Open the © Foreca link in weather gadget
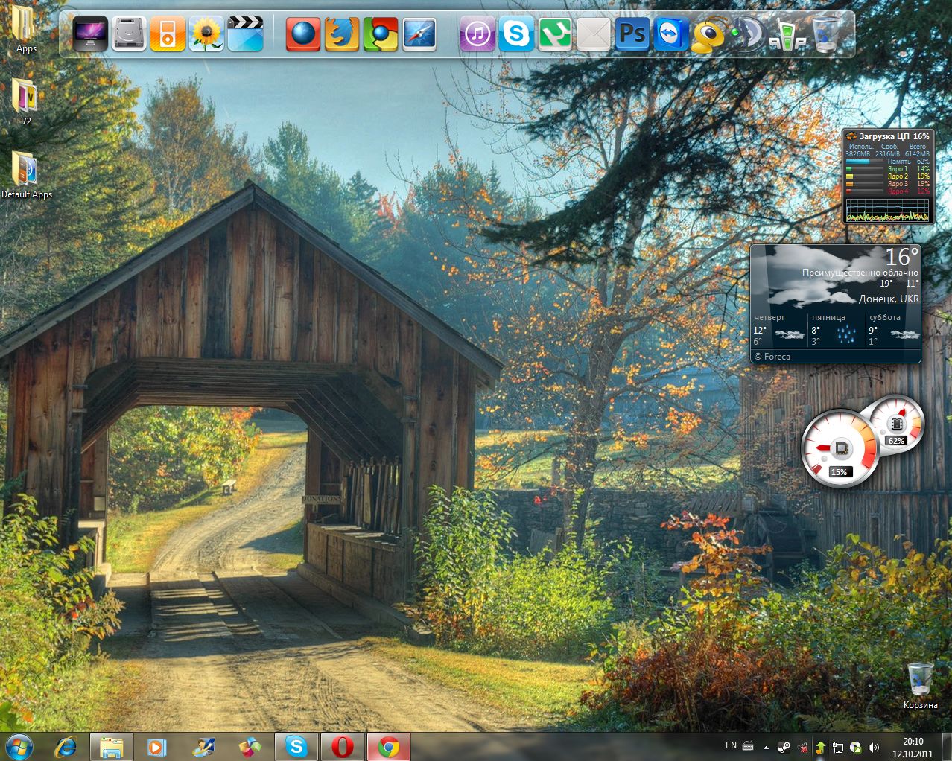952x761 pixels. point(772,357)
